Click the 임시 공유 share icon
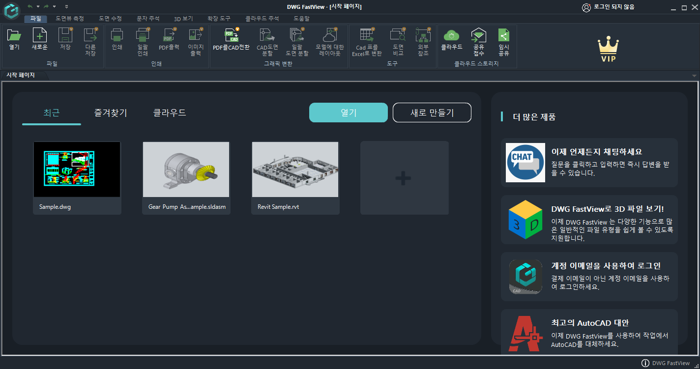700x369 pixels. 504,35
